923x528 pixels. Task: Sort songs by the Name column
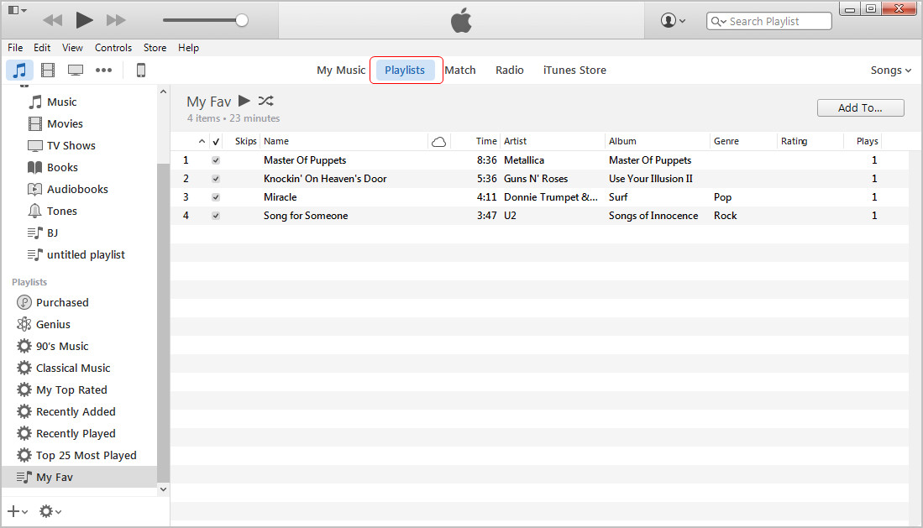click(276, 141)
